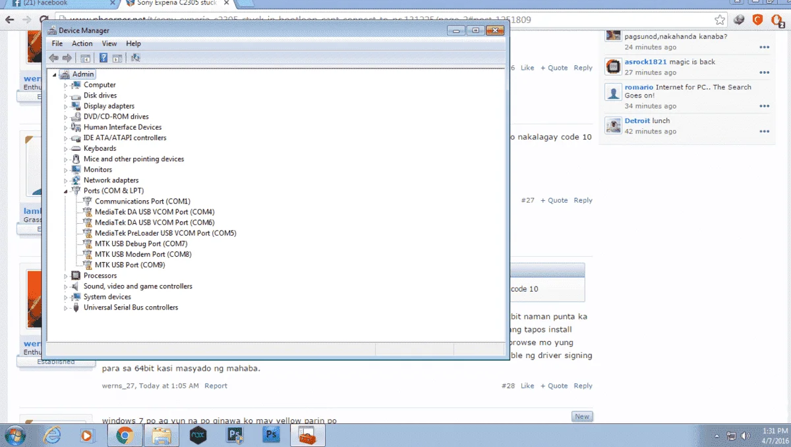The height and width of the screenshot is (447, 791).
Task: Click the Network adapters category icon
Action: pos(76,180)
